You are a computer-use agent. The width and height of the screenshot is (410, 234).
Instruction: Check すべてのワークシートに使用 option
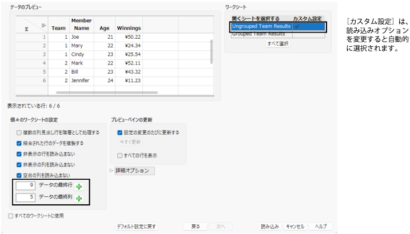(x=10, y=216)
